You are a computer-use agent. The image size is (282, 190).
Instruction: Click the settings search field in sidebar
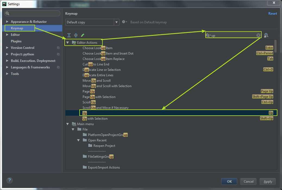click(32, 13)
